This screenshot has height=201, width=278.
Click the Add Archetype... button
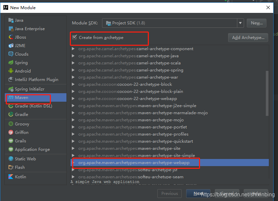tap(248, 38)
